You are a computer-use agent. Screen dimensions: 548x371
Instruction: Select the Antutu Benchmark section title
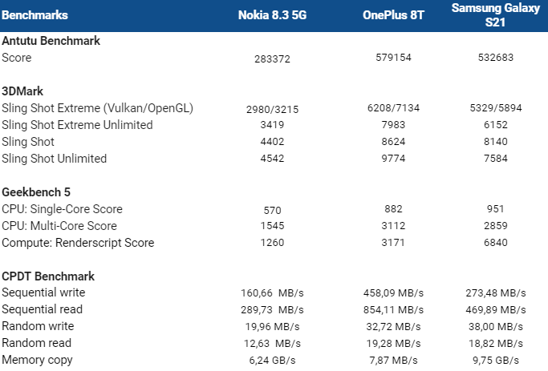[x=51, y=41]
